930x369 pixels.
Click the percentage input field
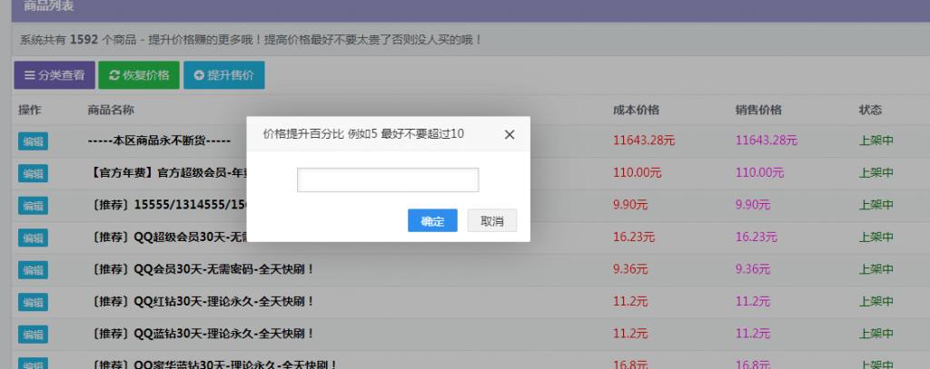point(388,180)
